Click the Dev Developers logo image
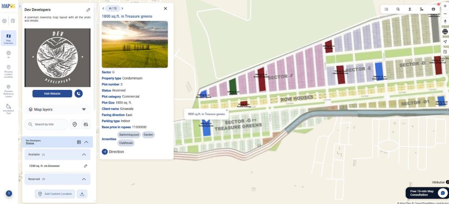Screen dimensions: 449x204 (x=57, y=58)
